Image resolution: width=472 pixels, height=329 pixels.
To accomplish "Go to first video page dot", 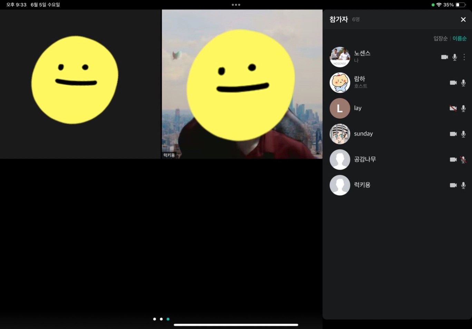I will 155,319.
